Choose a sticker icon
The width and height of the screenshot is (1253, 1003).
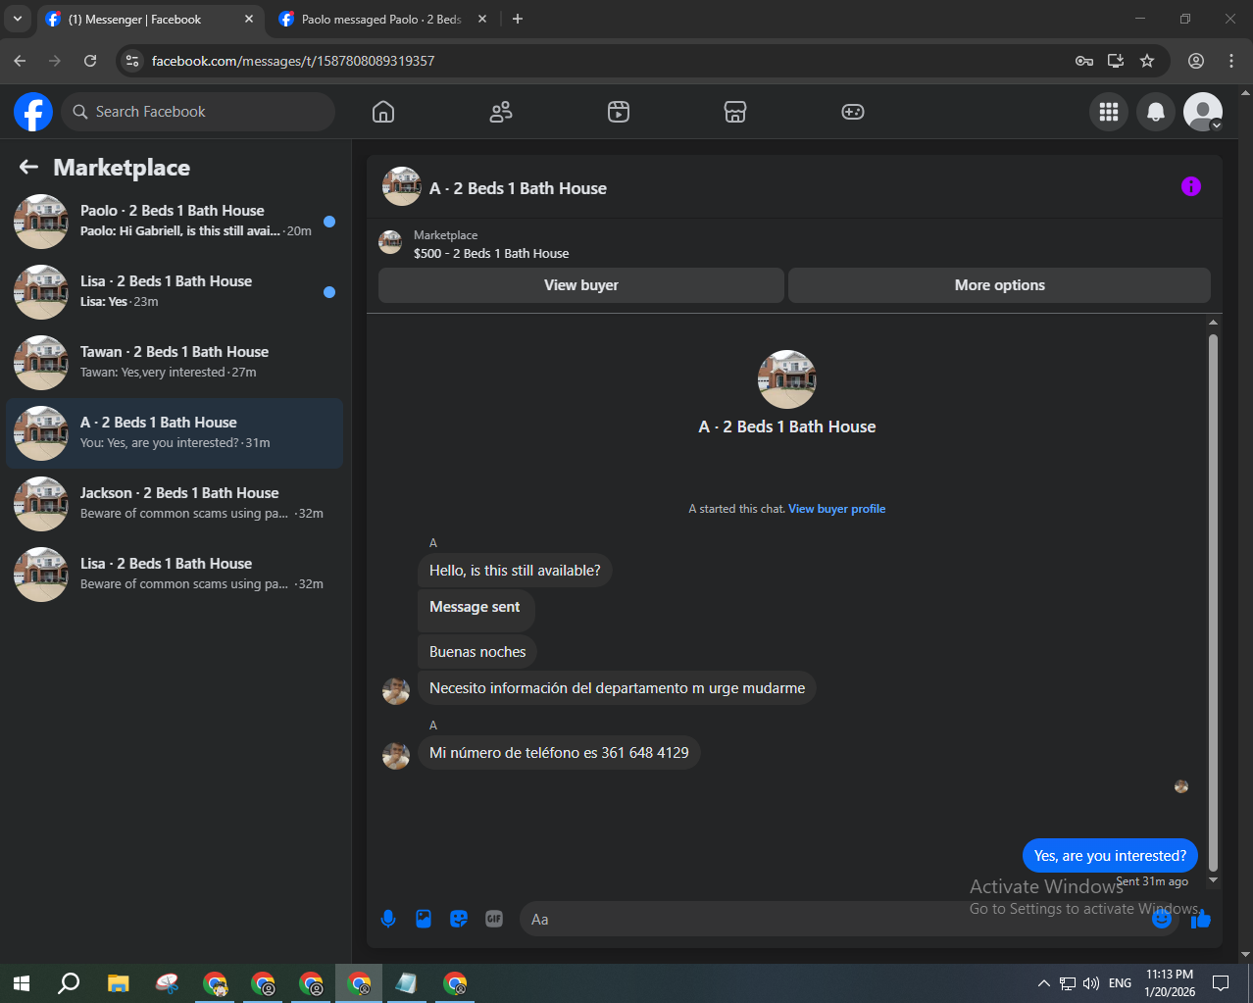click(459, 919)
